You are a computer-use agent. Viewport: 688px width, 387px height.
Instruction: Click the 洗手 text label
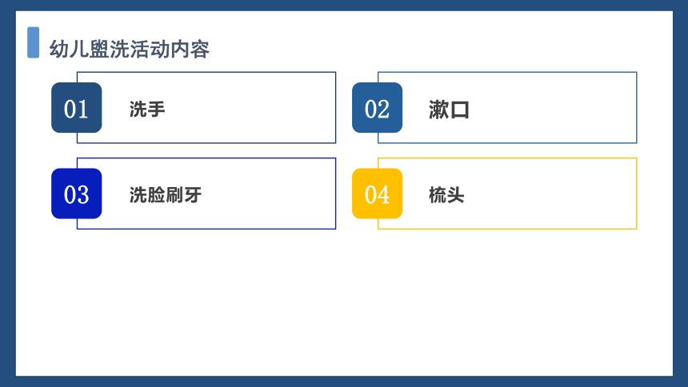147,110
